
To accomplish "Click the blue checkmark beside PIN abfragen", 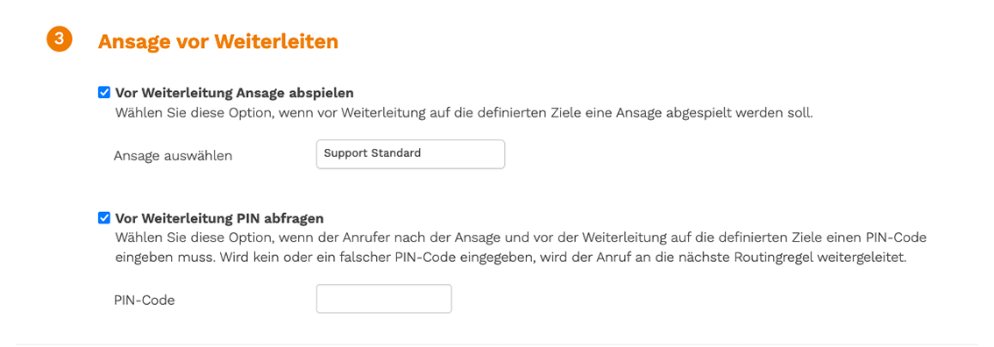I will click(x=104, y=218).
